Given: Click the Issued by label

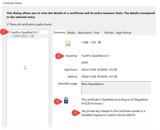Looking at the screenshot, I should [71, 56].
